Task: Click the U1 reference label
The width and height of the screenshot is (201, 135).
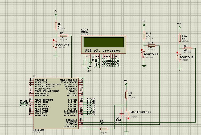Action: [35, 76]
